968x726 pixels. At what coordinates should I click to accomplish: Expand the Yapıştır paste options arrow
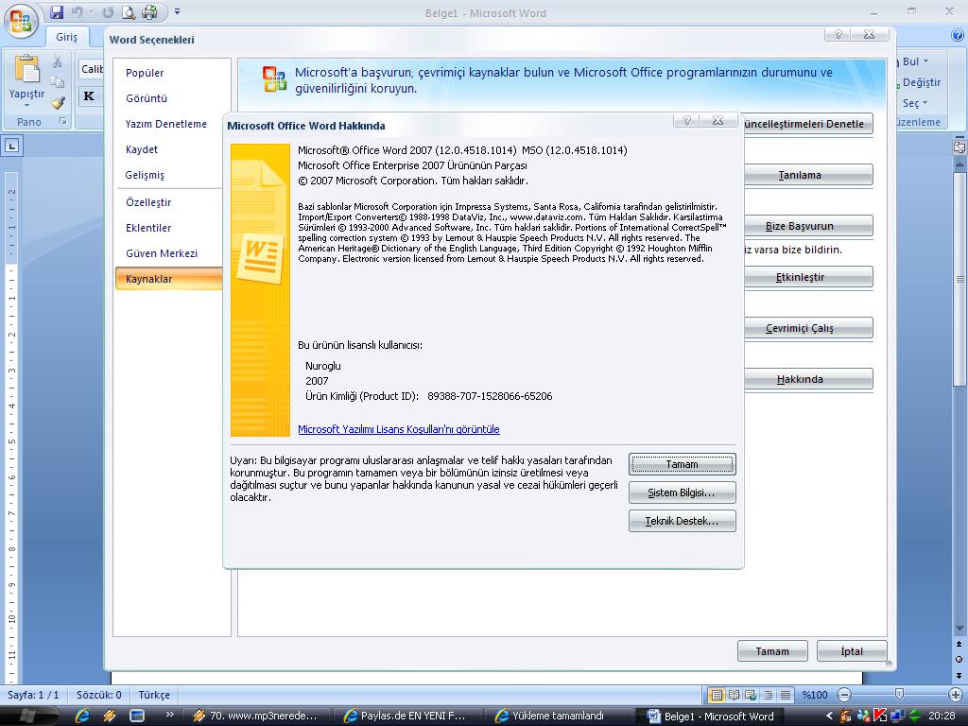26,105
